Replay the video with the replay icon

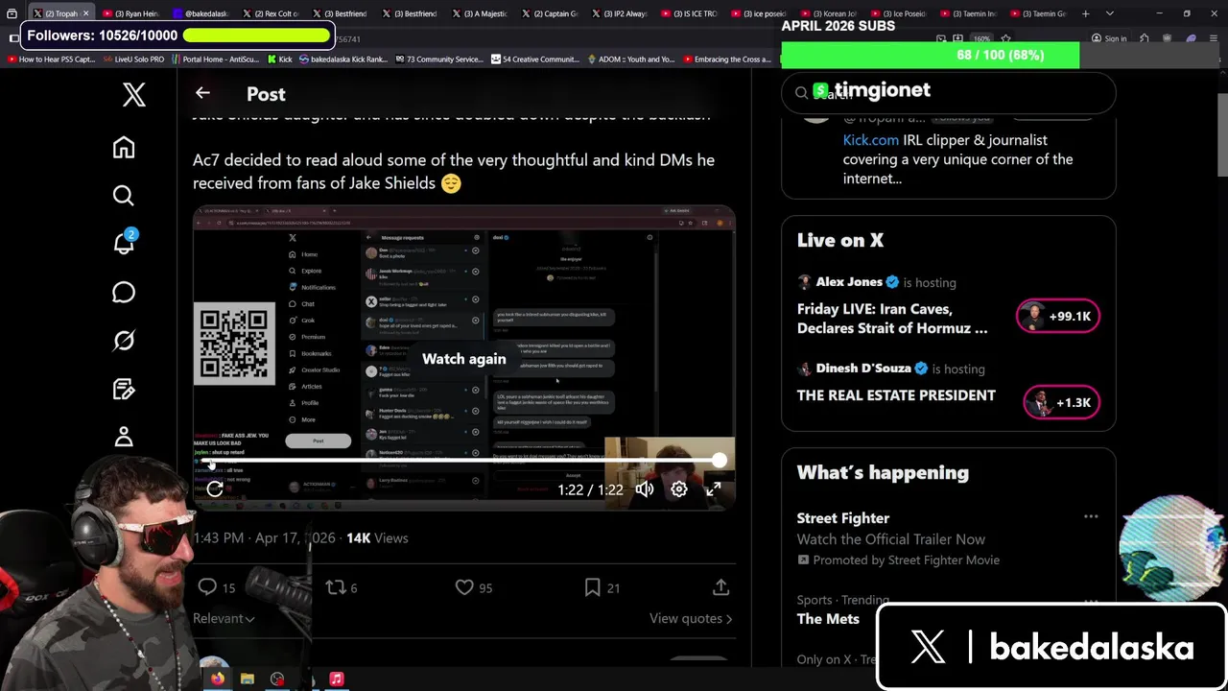click(215, 489)
